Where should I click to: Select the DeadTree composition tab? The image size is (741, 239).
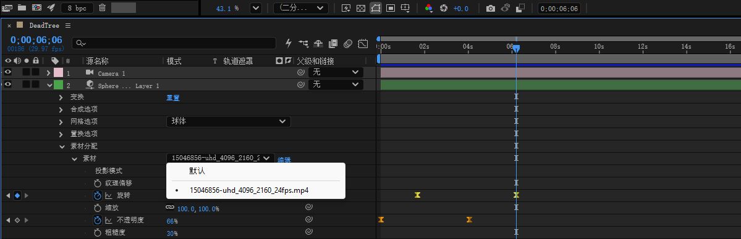point(44,25)
